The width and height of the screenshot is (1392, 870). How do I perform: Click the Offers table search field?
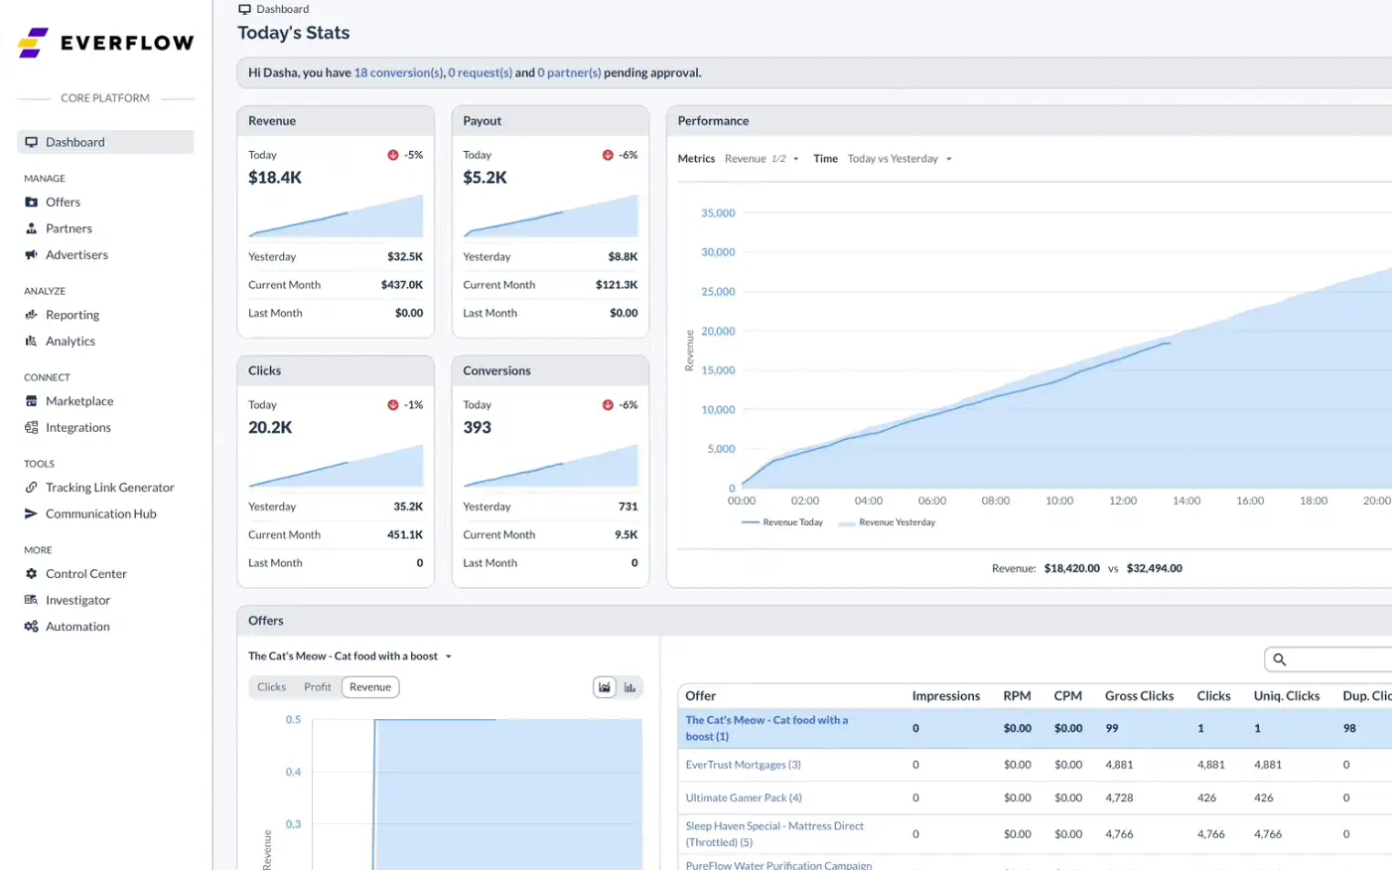(x=1329, y=659)
